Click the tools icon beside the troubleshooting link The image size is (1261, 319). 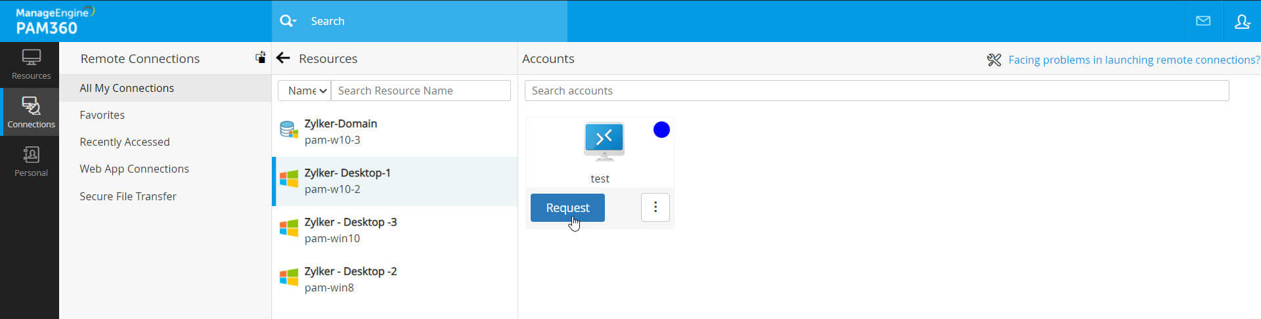pyautogui.click(x=994, y=60)
